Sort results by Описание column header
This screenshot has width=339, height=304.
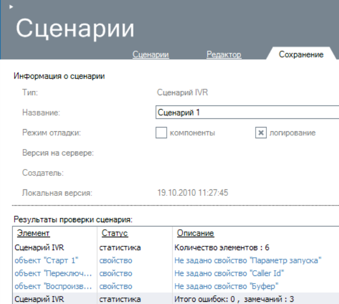(x=195, y=233)
